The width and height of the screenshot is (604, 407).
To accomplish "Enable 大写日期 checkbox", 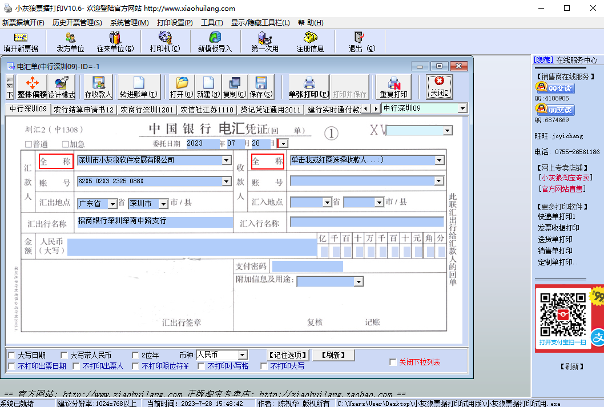I will tap(12, 355).
